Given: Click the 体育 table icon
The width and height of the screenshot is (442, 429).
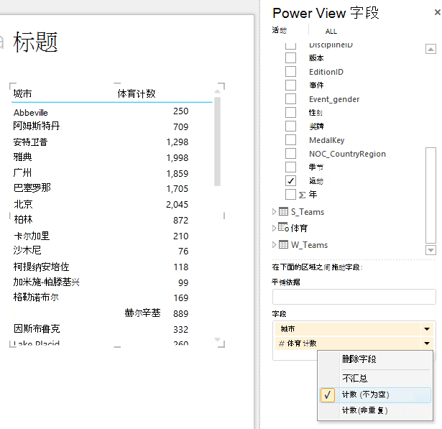Looking at the screenshot, I should pos(283,227).
